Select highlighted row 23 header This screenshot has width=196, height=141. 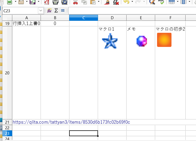[7, 133]
